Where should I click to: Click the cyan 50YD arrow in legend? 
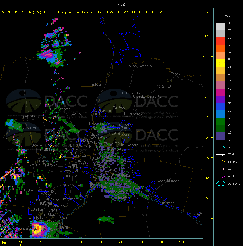point(221,147)
